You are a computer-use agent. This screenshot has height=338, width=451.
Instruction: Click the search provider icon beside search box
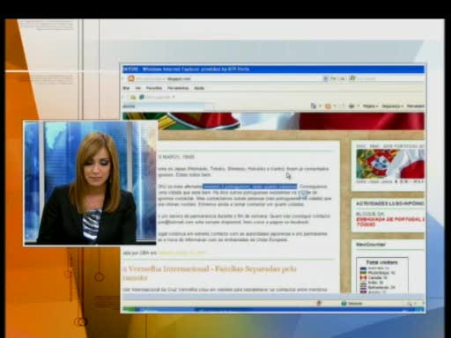pos(352,78)
